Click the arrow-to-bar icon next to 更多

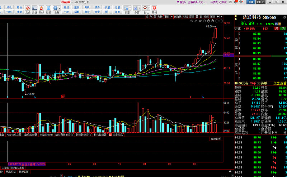point(218,16)
